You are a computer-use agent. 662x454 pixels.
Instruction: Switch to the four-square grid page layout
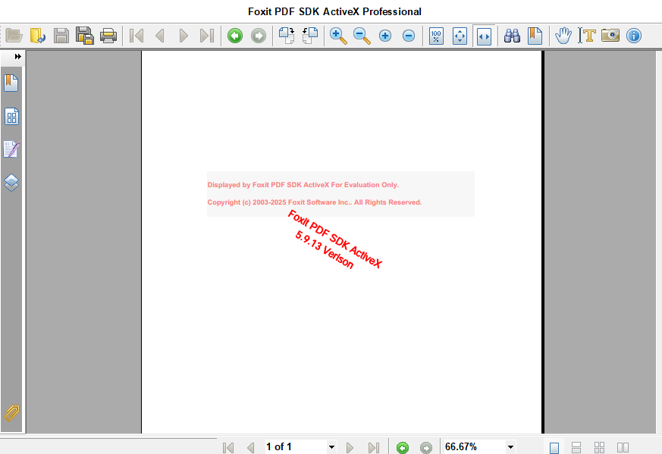coord(600,447)
